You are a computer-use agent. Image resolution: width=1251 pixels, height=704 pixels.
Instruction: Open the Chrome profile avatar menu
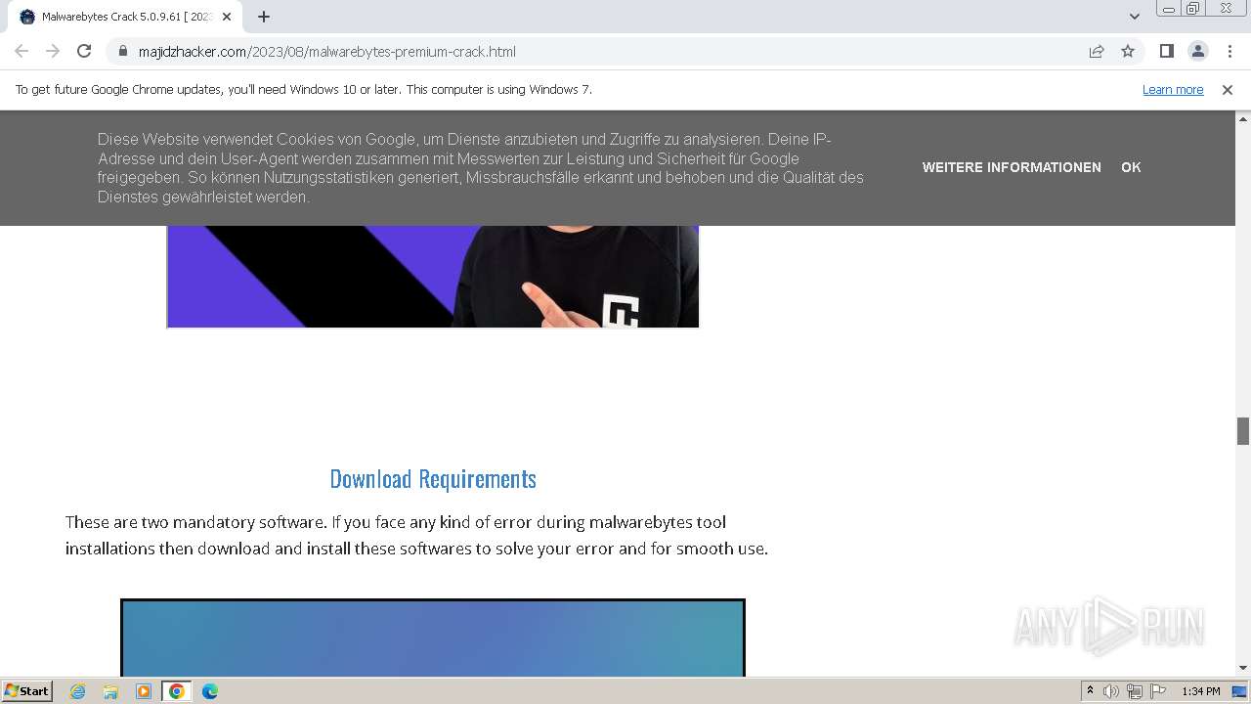point(1197,51)
